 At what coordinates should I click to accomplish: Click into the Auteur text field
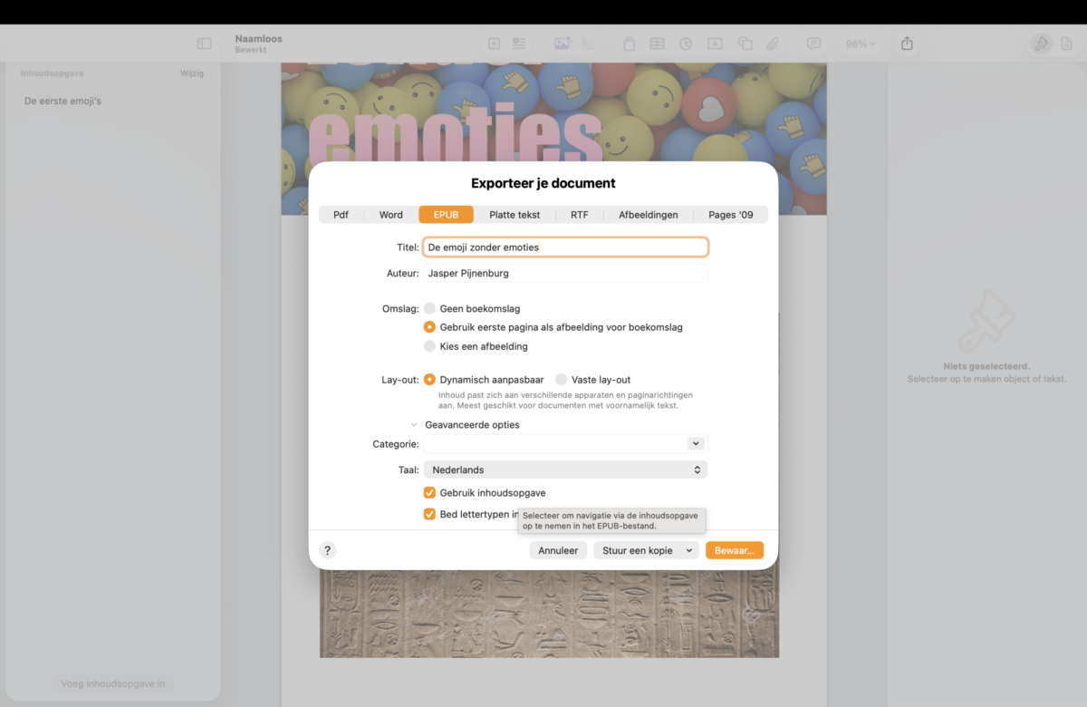click(x=565, y=273)
